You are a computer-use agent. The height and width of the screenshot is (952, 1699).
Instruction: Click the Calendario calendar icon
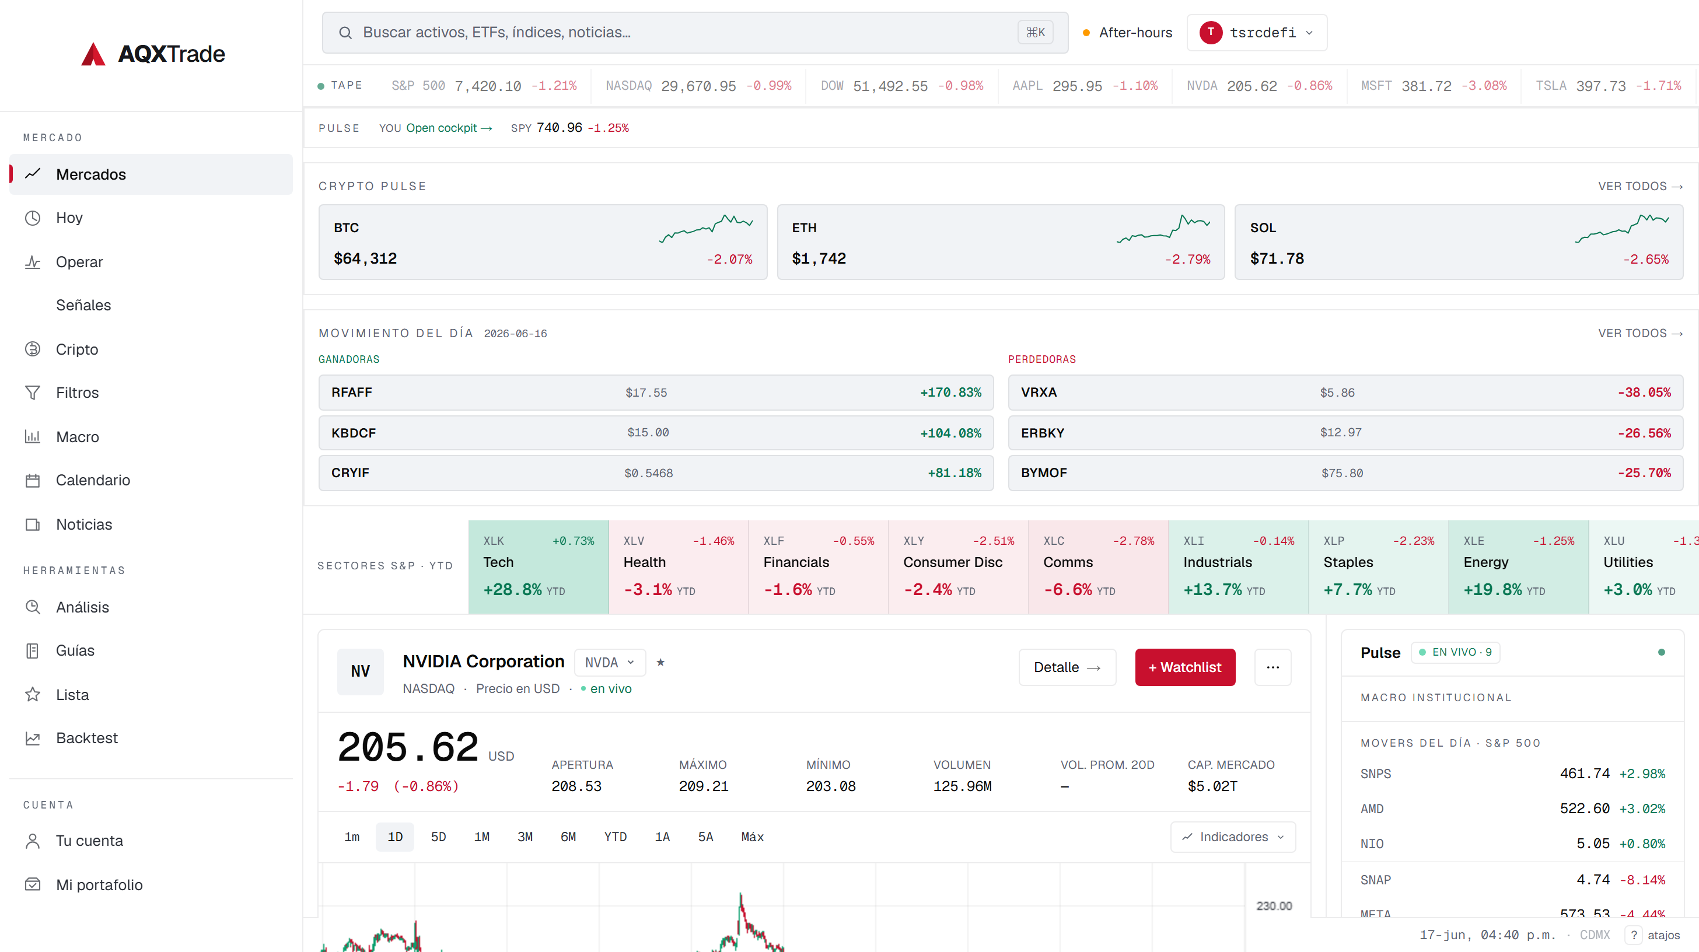coord(32,480)
